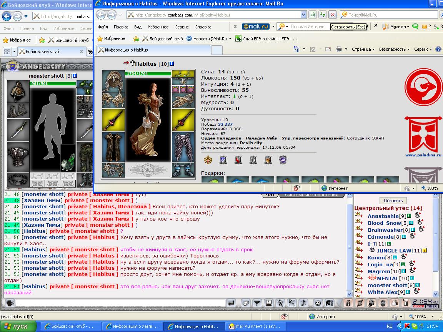Open quick tabs dropdown in Бойцовский клуб window
Viewport: 443px width, 332px height.
14,51
